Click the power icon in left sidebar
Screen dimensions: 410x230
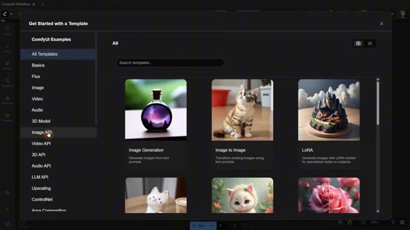tap(7, 193)
